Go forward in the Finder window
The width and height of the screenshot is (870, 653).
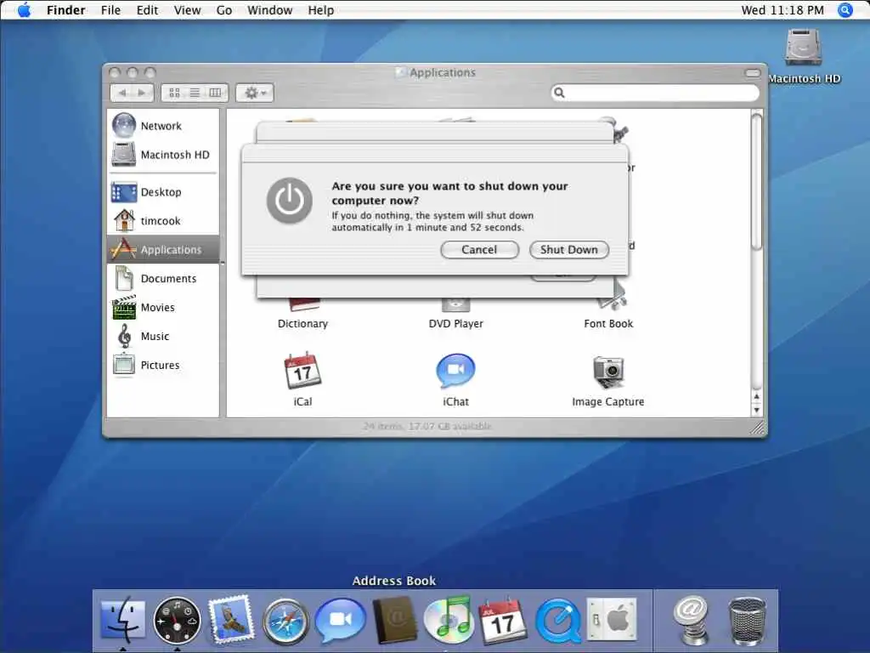click(x=143, y=93)
